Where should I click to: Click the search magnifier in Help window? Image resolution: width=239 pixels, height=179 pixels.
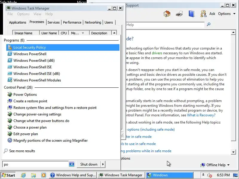(x=209, y=24)
